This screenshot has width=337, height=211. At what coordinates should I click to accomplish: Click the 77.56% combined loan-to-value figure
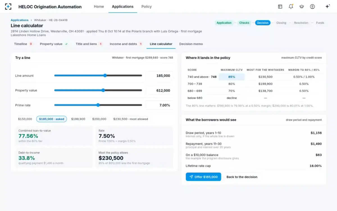[28, 136]
